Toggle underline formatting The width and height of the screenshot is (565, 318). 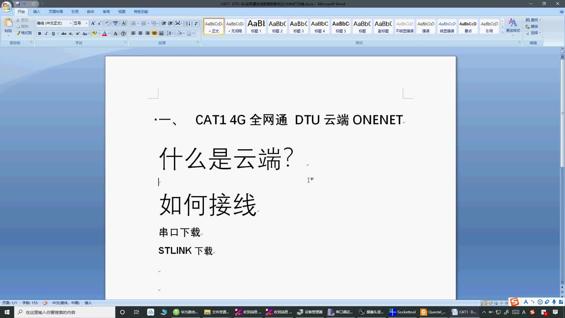click(x=53, y=34)
